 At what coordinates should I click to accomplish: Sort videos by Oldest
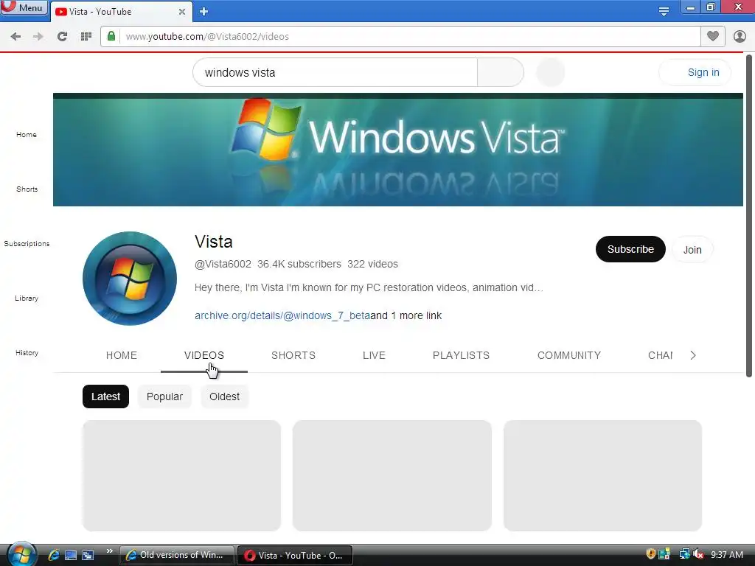click(x=224, y=396)
